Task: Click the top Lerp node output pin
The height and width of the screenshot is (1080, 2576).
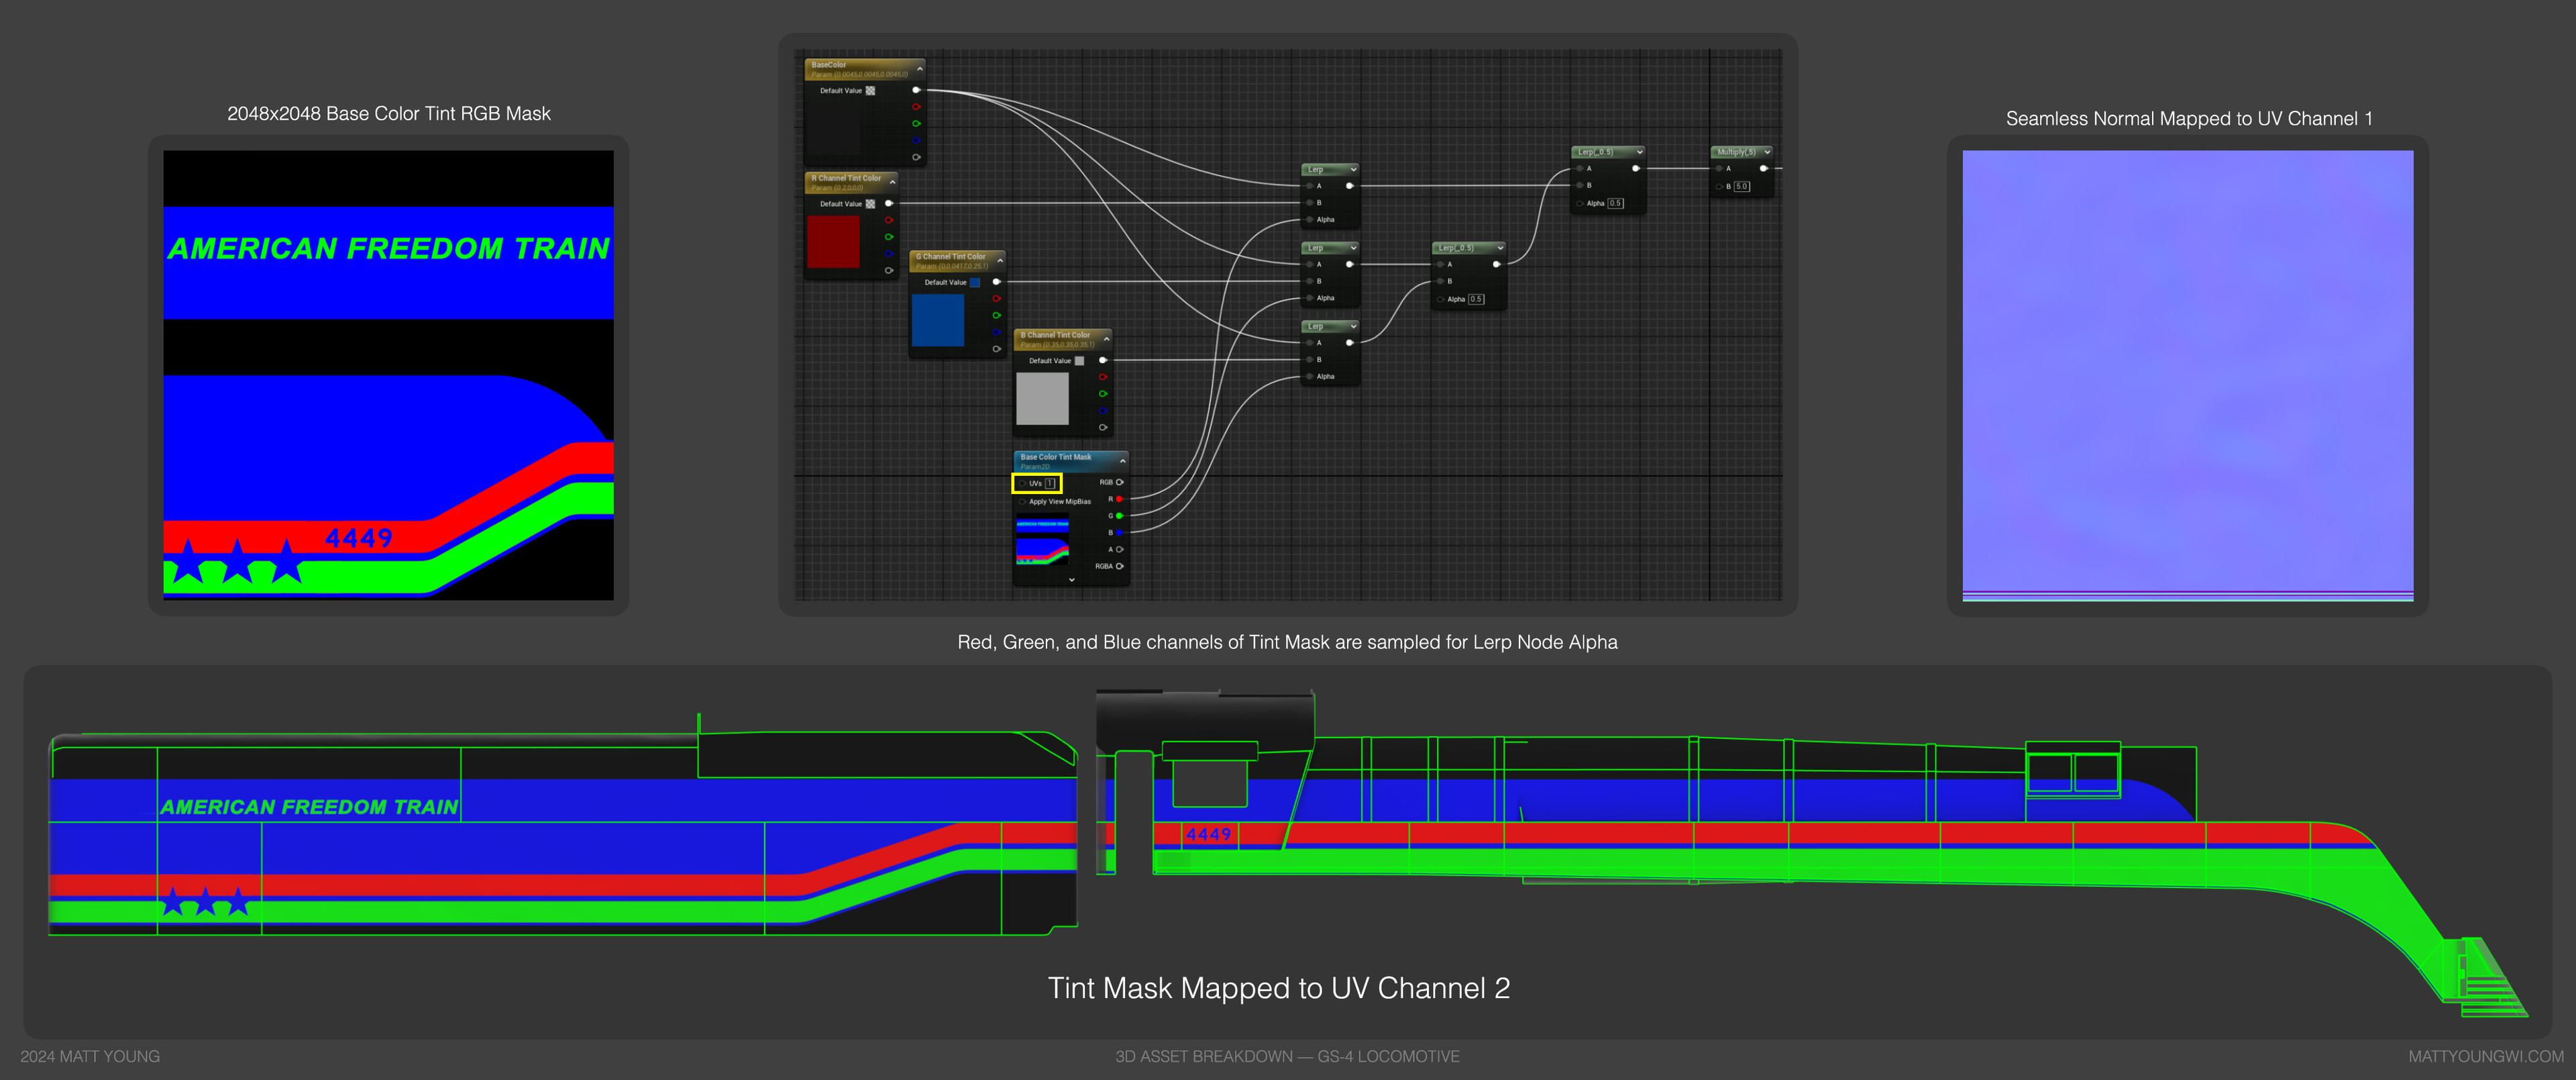Action: coord(1350,186)
